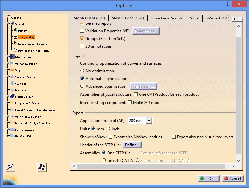Click the Machining category icon
Viewport: 249px width, 188px height.
(12, 90)
